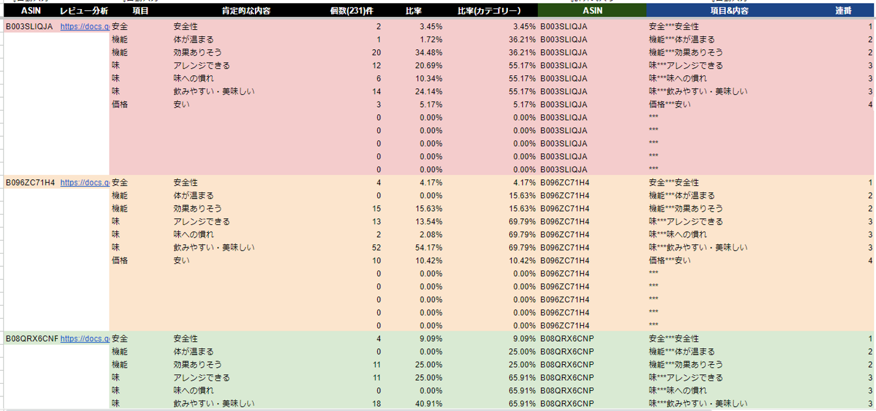Select the 連番 header cell
The height and width of the screenshot is (411, 876).
[x=843, y=11]
